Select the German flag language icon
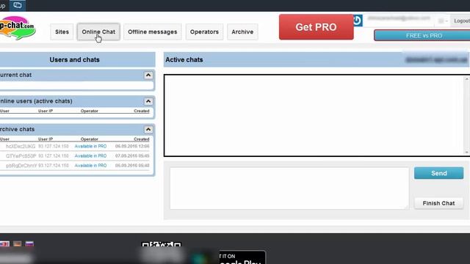The height and width of the screenshot is (264, 470). pyautogui.click(x=18, y=243)
